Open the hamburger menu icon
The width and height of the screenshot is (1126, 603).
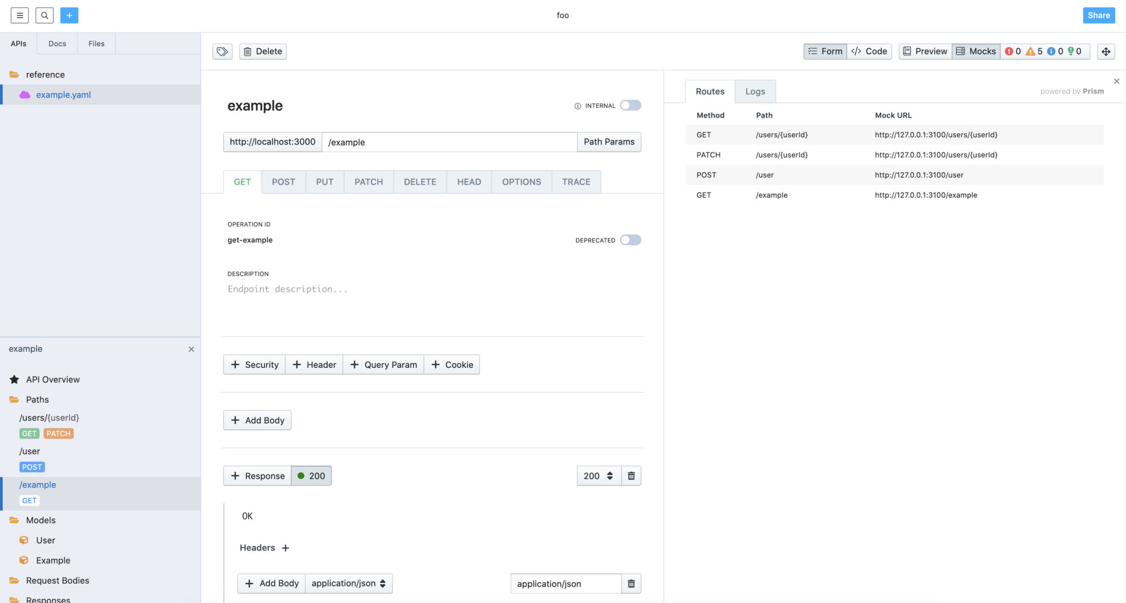coord(20,15)
